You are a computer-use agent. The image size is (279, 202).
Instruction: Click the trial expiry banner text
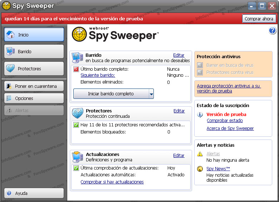coord(74,19)
